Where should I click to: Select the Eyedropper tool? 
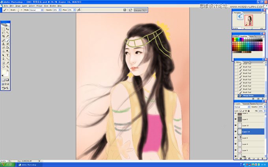click(7, 63)
